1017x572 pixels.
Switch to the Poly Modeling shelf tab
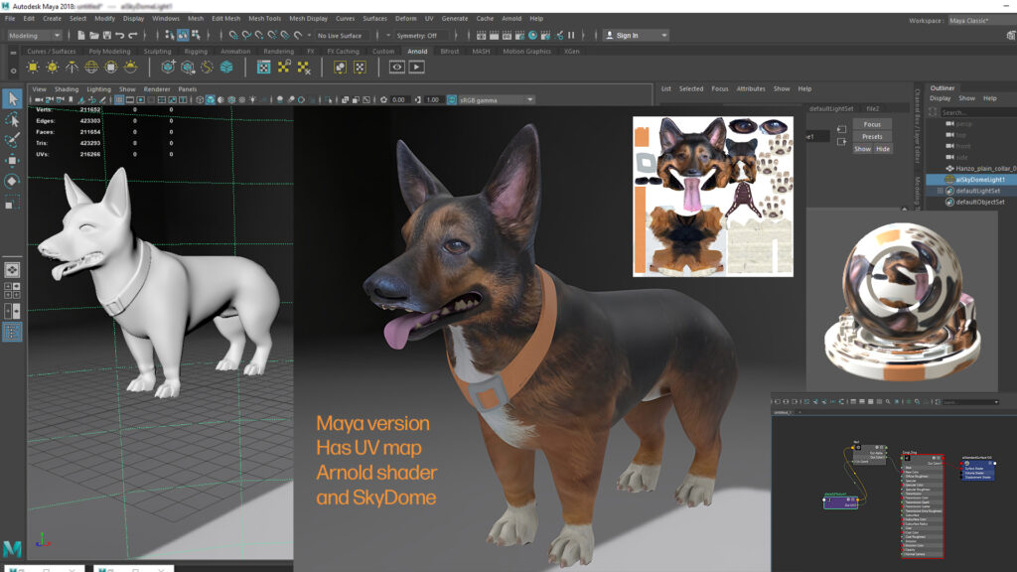109,52
